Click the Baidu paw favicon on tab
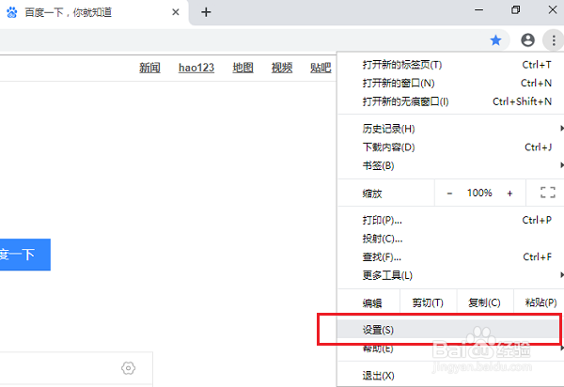 tap(12, 12)
